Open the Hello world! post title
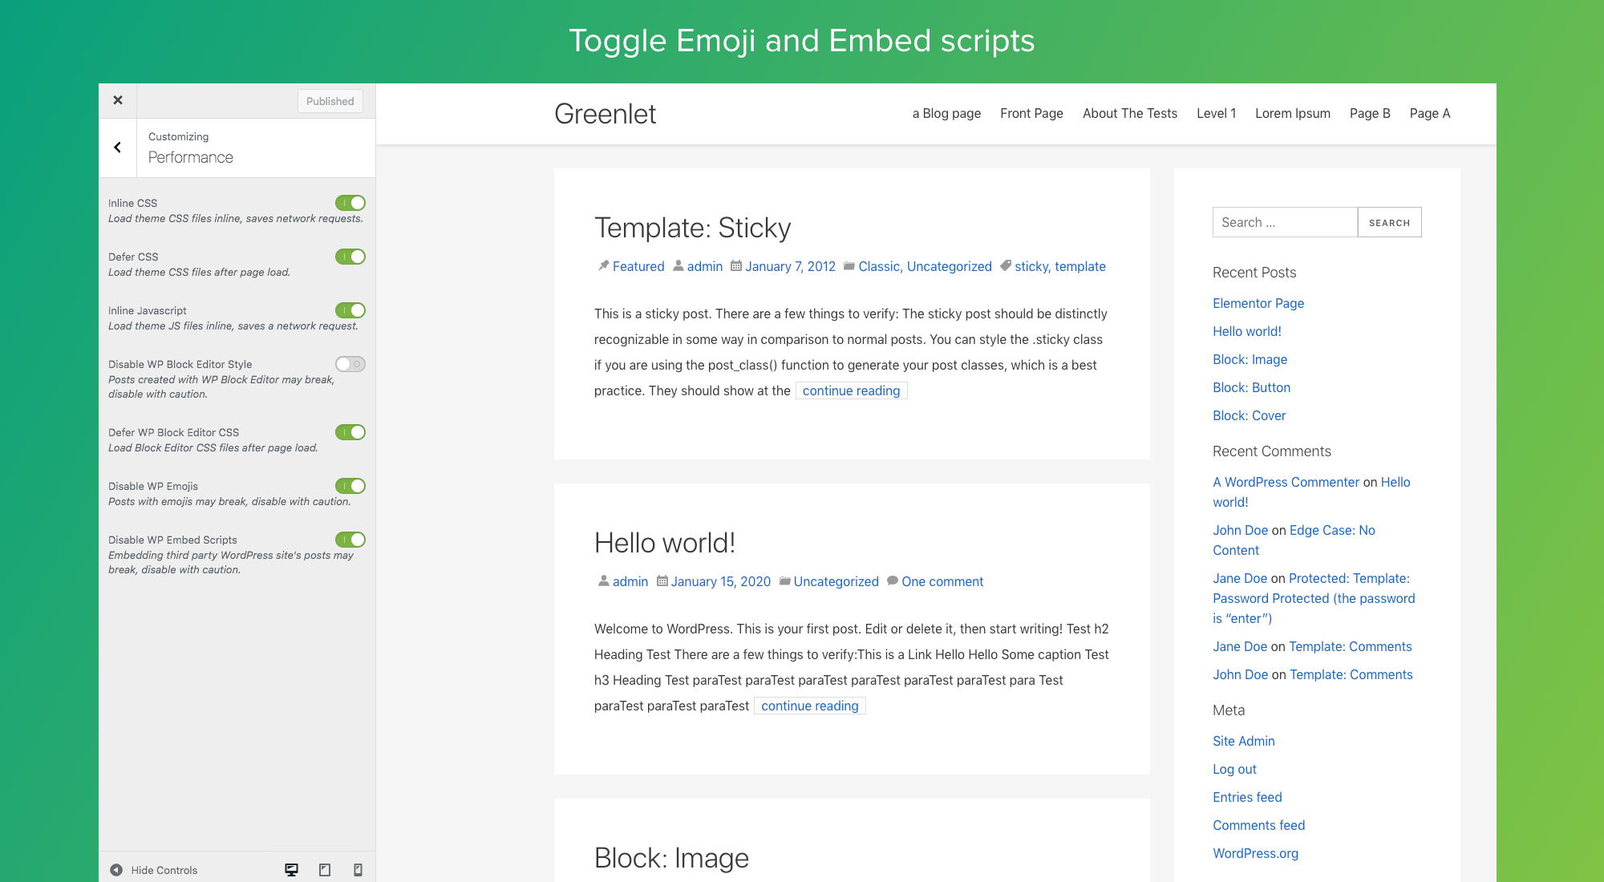Viewport: 1604px width, 882px height. pyautogui.click(x=665, y=543)
